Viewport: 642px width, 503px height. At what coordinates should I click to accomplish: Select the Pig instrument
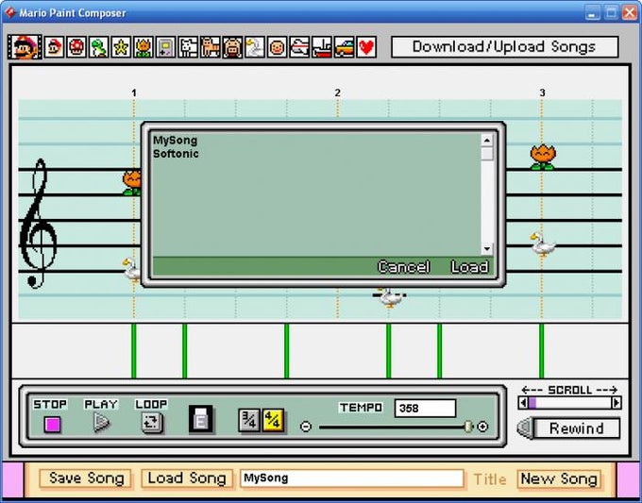point(232,47)
